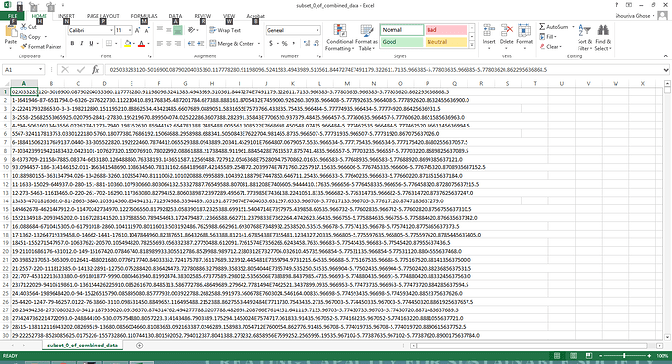Open the PAGE LAYOUT ribbon tab
Screen dimensions: 672x364
click(x=103, y=16)
